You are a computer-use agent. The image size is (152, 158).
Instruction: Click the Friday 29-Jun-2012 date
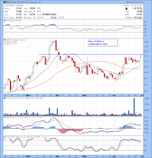pos(133,6)
